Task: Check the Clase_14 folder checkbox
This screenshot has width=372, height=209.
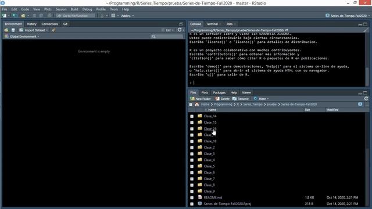Action: pyautogui.click(x=192, y=116)
